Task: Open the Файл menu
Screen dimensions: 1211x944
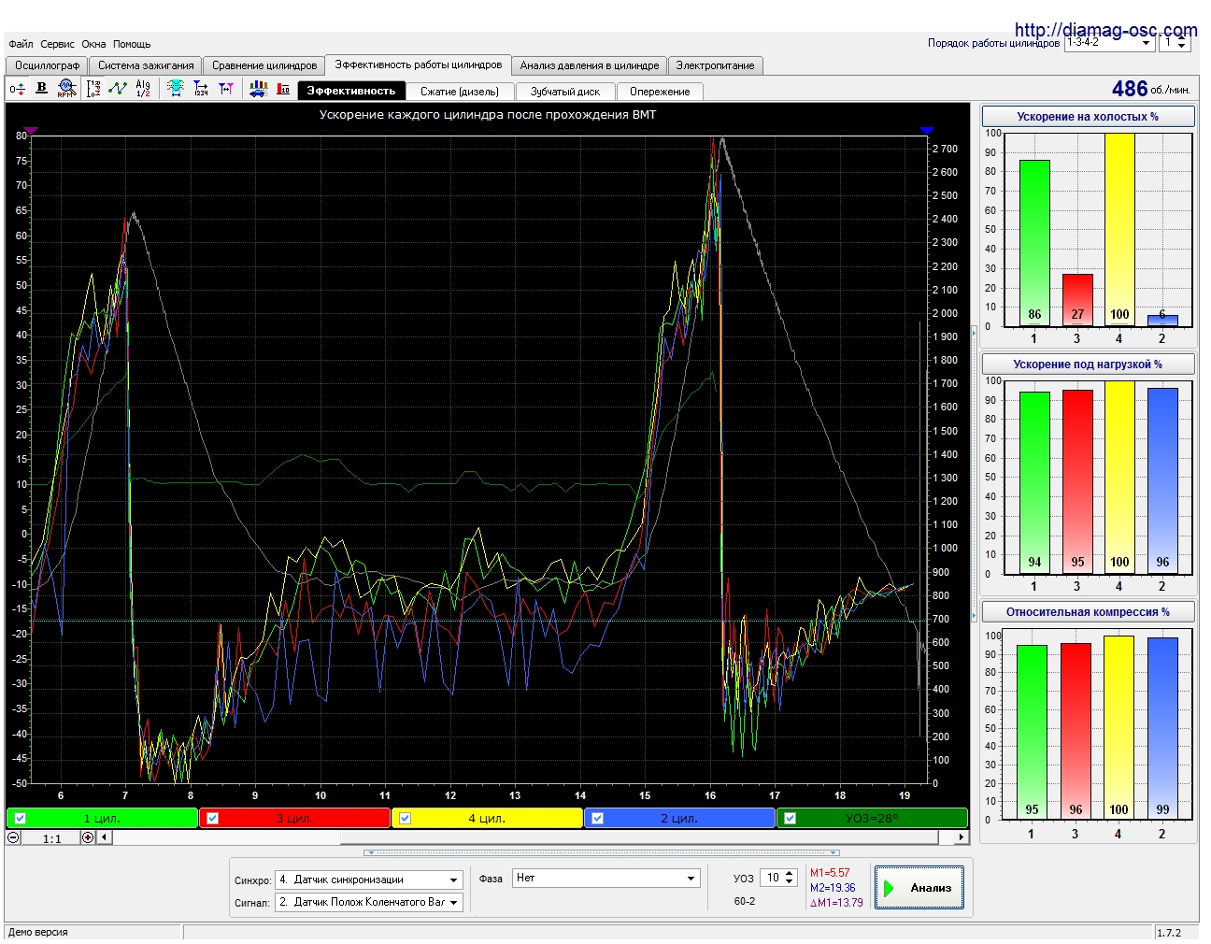Action: [x=21, y=44]
